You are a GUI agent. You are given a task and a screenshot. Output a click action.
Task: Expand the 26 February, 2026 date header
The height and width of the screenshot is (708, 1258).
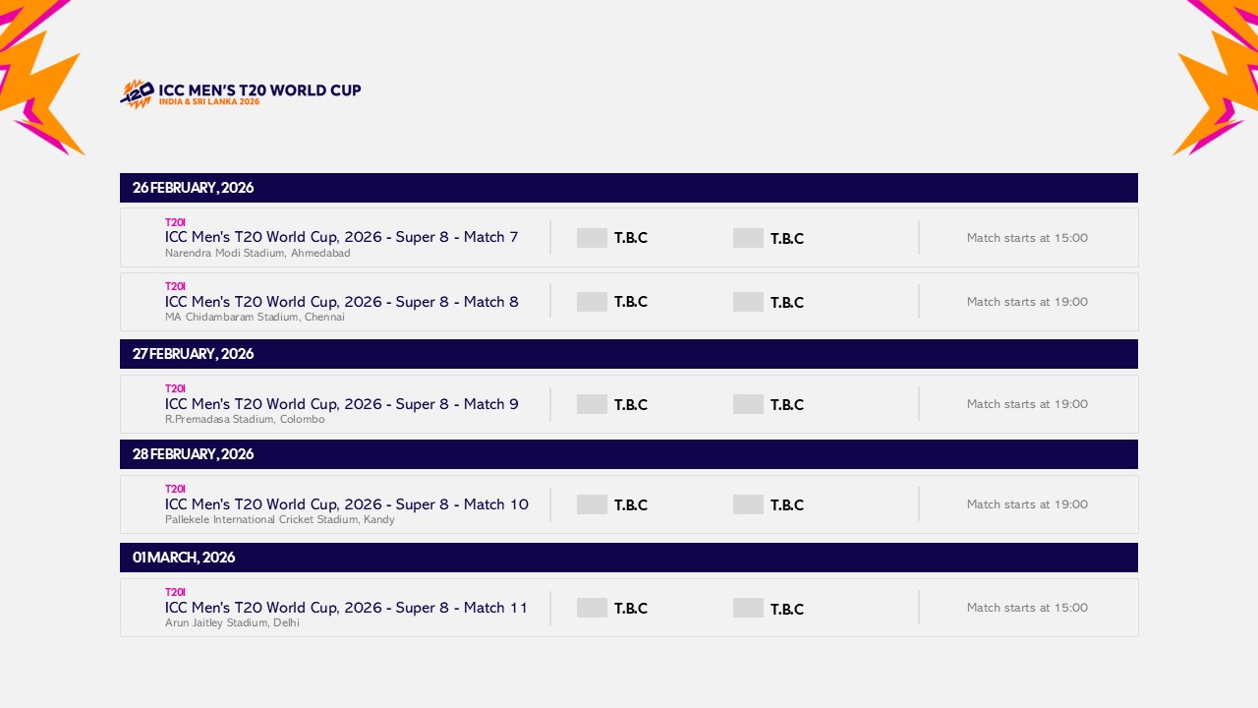(629, 188)
